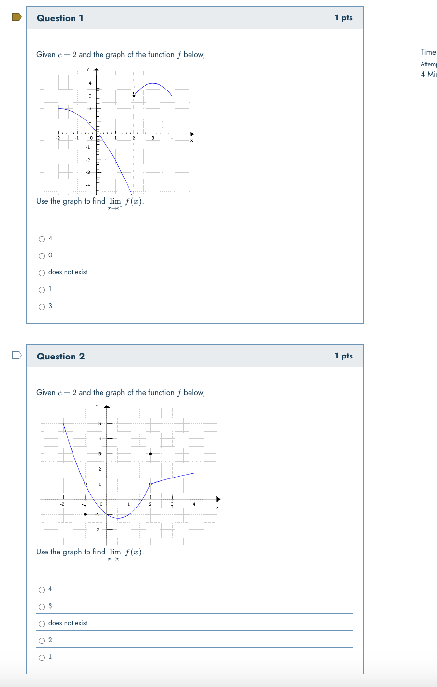This screenshot has height=687, width=437.
Task: Click the '1 pts' label on Question 1
Action: (x=345, y=17)
